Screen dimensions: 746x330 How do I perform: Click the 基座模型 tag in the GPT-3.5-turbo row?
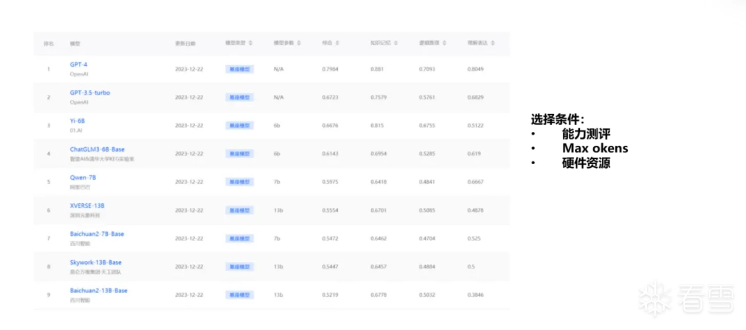coord(240,97)
